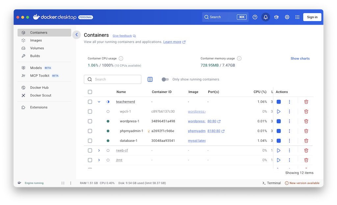The image size is (337, 205).
Task: Open the Terminal panel
Action: pyautogui.click(x=272, y=183)
